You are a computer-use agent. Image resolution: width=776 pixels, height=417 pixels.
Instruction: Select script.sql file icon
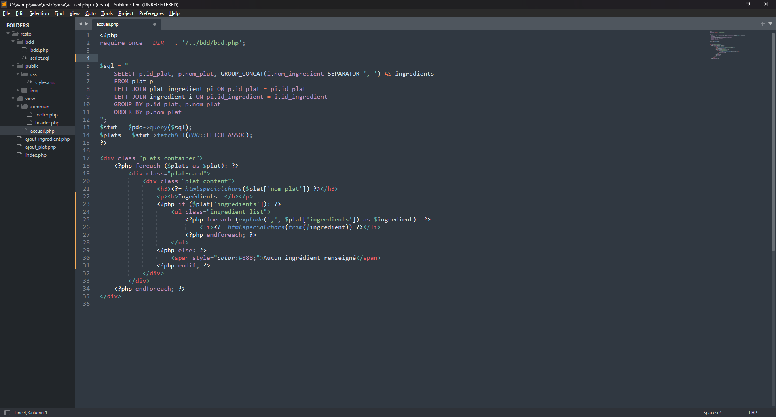[x=25, y=58]
